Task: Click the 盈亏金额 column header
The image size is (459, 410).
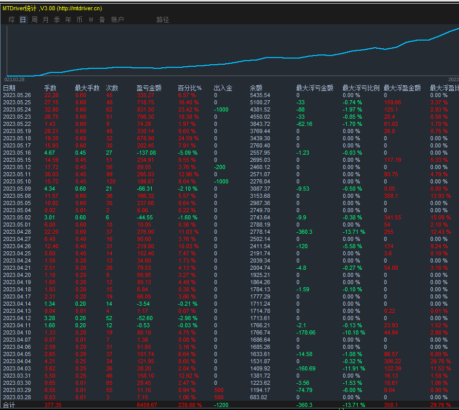Action: tap(149, 88)
